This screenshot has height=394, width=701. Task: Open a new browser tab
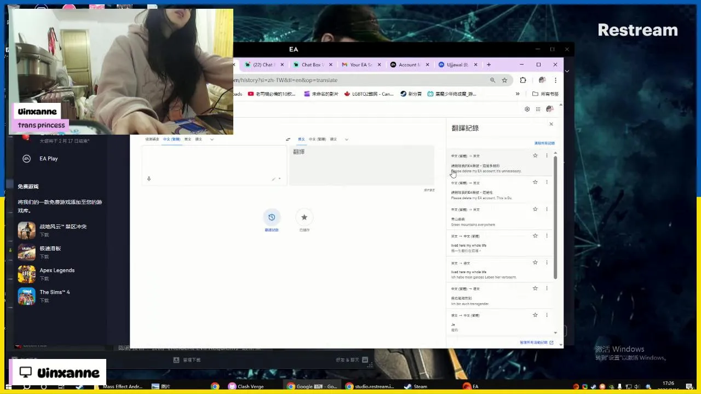pyautogui.click(x=489, y=65)
